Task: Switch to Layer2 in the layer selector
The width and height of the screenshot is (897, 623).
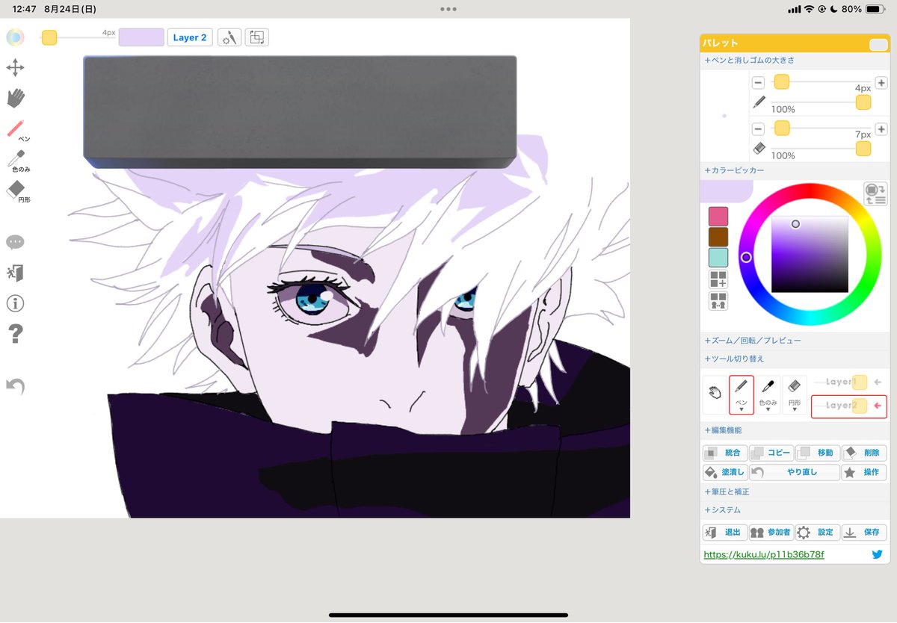Action: point(848,406)
